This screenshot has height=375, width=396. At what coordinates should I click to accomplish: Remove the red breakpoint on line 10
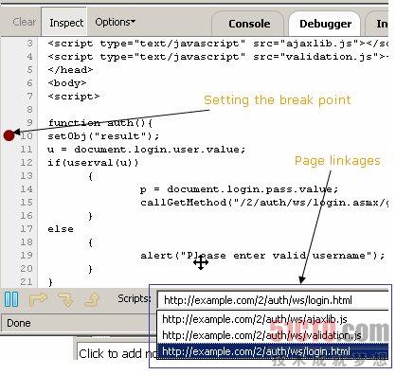(x=9, y=135)
